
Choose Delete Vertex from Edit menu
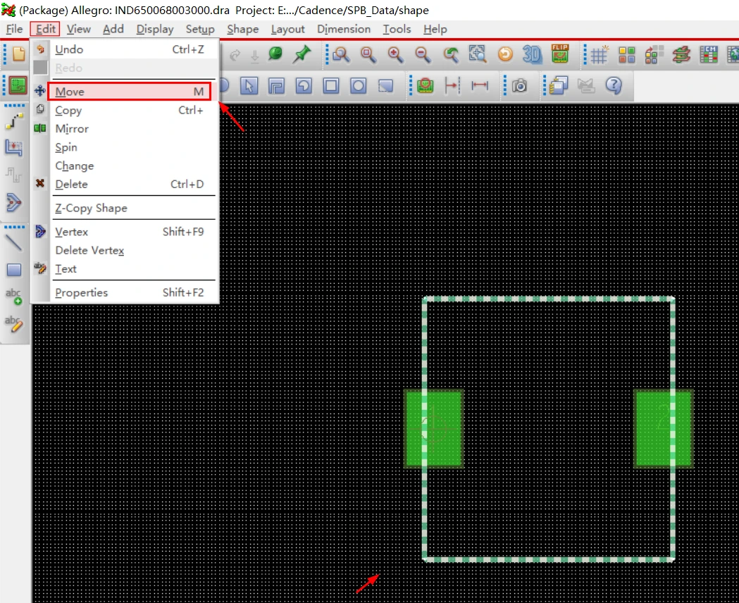tap(125, 250)
